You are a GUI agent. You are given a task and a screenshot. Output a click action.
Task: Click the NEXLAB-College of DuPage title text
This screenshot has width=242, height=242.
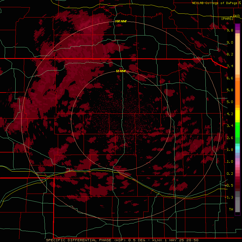pyautogui.click(x=215, y=3)
